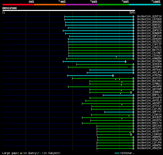Select label UniRef100_C1FJM2
This screenshot has width=163, height=155.
click(x=149, y=109)
